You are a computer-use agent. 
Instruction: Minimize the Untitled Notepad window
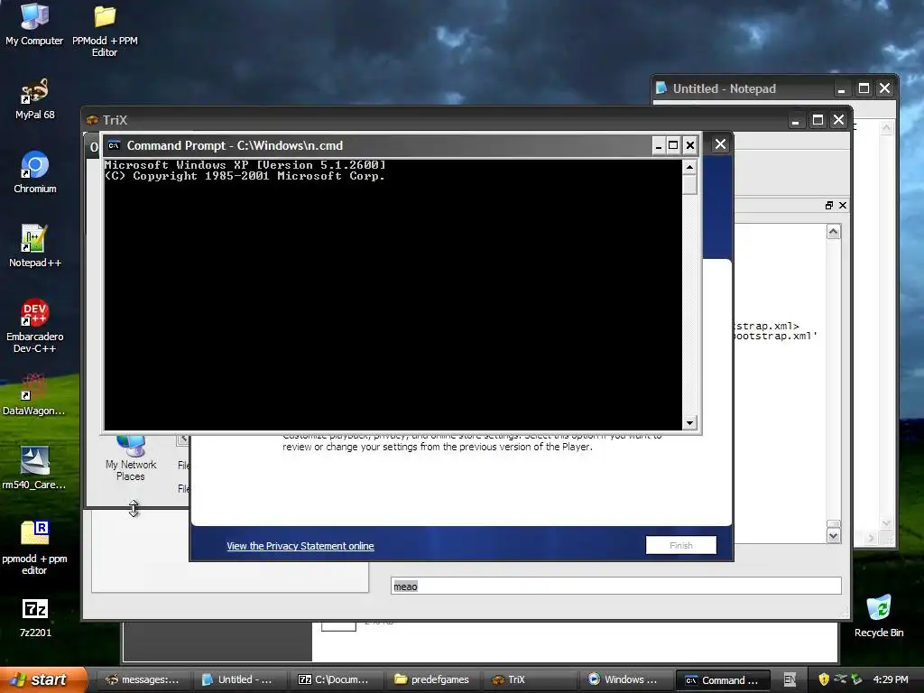click(842, 89)
